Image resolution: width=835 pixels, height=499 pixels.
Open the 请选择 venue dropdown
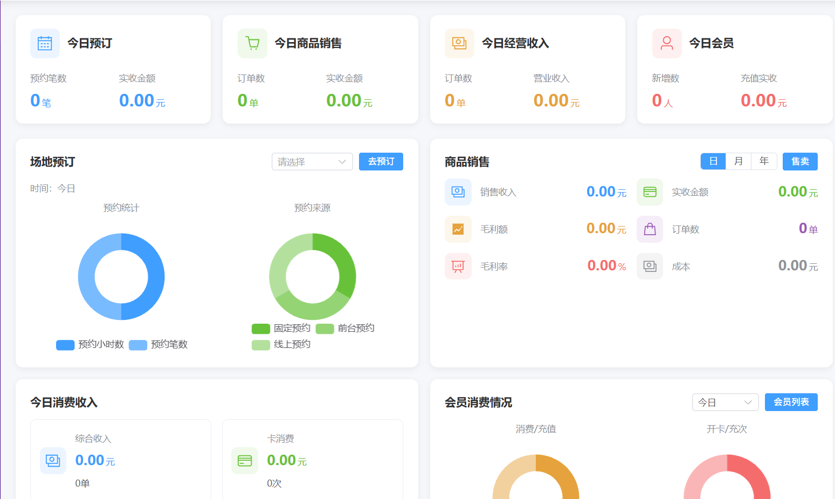pyautogui.click(x=312, y=162)
